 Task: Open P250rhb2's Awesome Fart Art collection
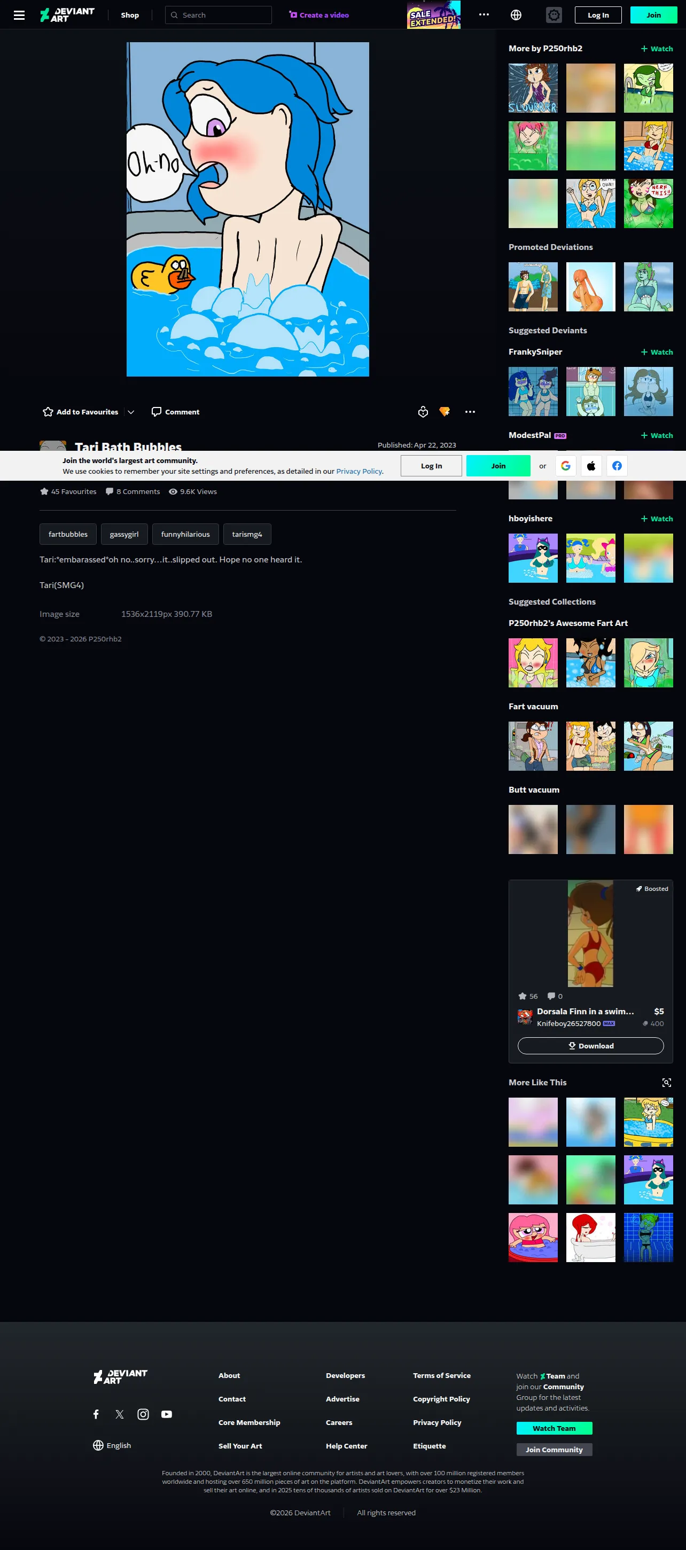(x=568, y=623)
